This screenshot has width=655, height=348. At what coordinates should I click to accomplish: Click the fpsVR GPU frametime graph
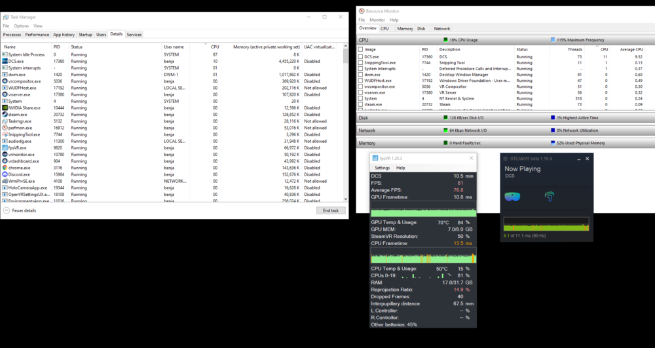pyautogui.click(x=424, y=209)
